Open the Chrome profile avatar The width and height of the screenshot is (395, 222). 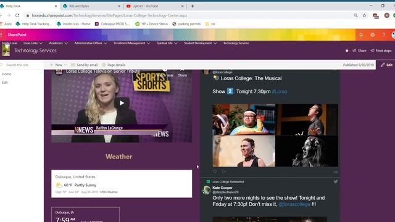coord(387,15)
